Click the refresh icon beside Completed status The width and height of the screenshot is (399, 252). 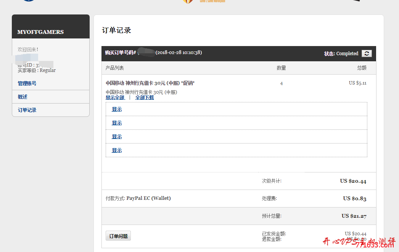click(366, 53)
